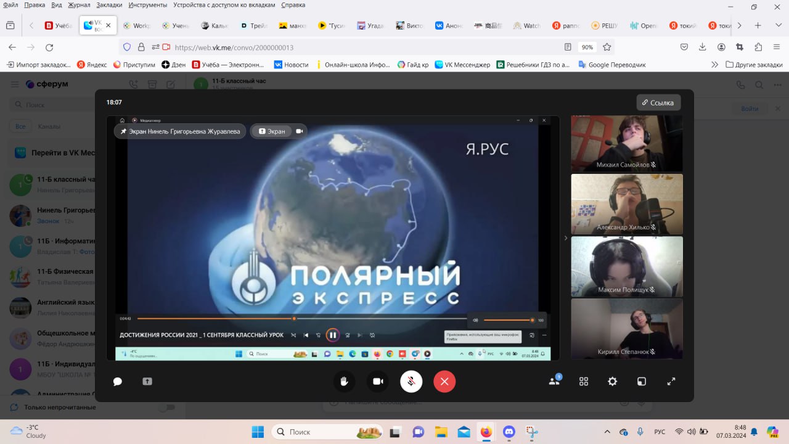Leave the call with red button
Screen dimensions: 789x444
coord(444,382)
